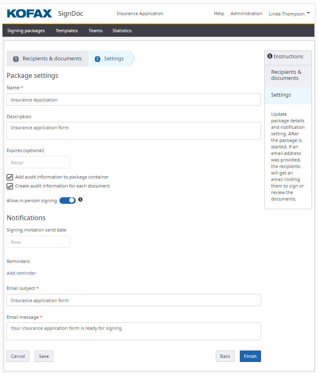This screenshot has height=375, width=318.
Task: Switch to Recipients & documents wizard step
Action: (x=48, y=59)
